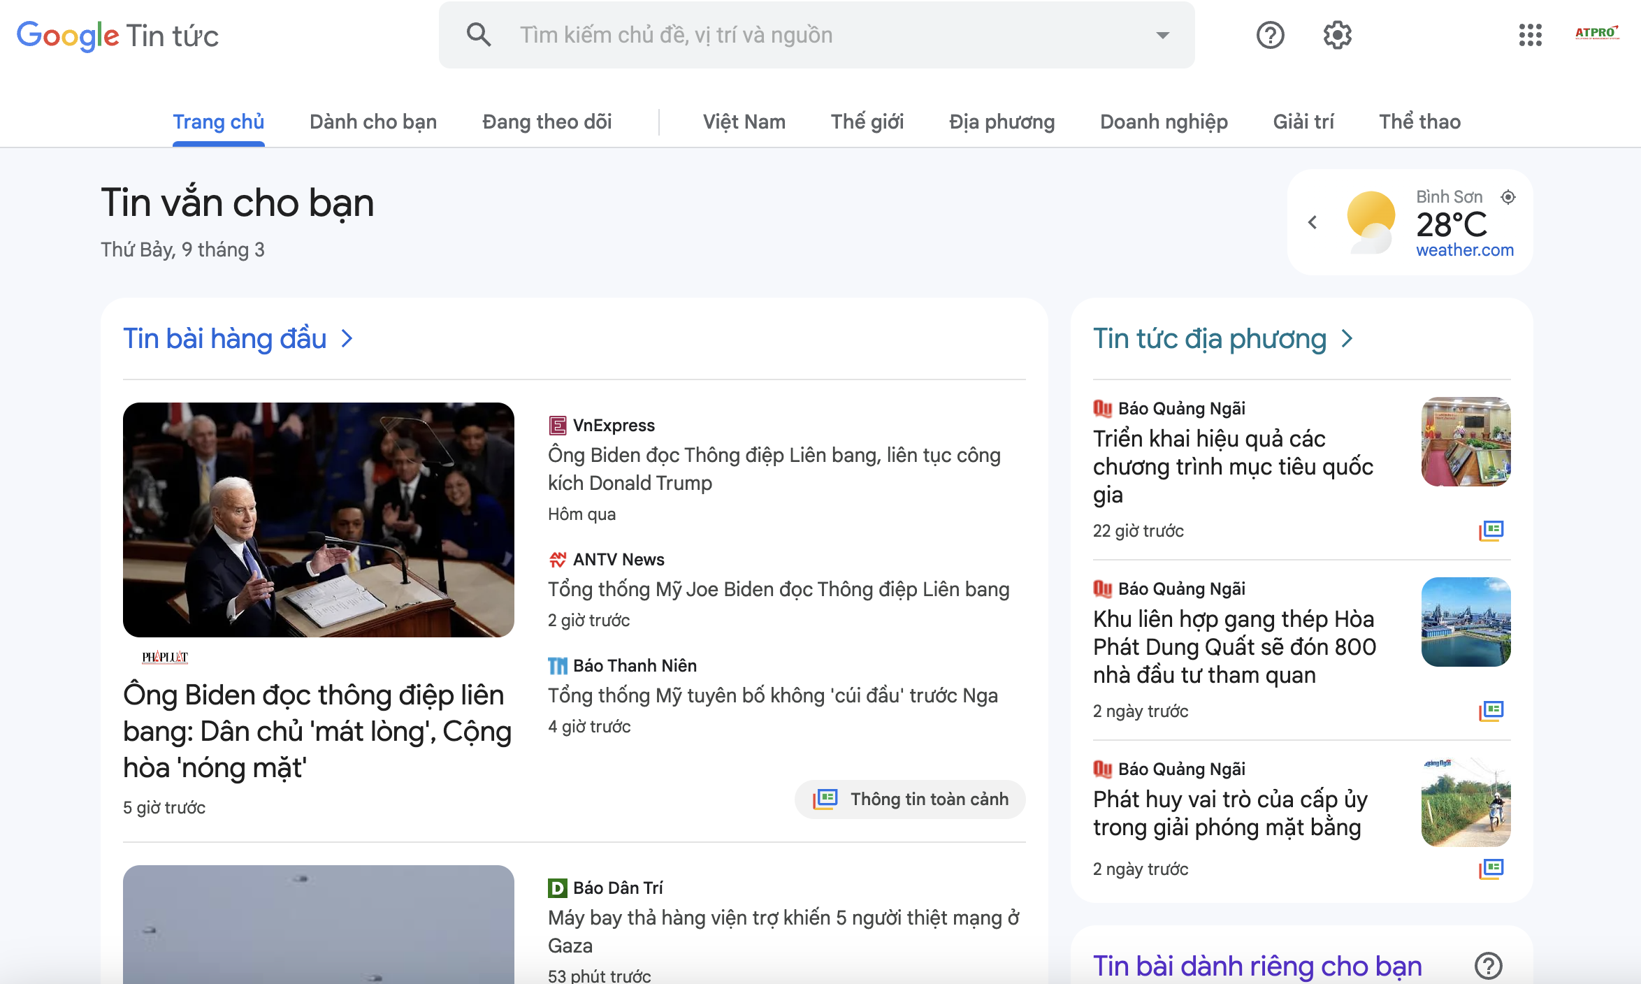Click the Bình Sơn location label
Viewport: 1641px width, 984px height.
pos(1450,197)
